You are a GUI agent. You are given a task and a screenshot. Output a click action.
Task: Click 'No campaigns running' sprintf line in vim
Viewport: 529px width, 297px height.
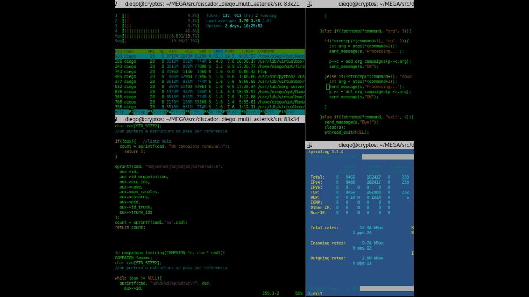click(175, 146)
